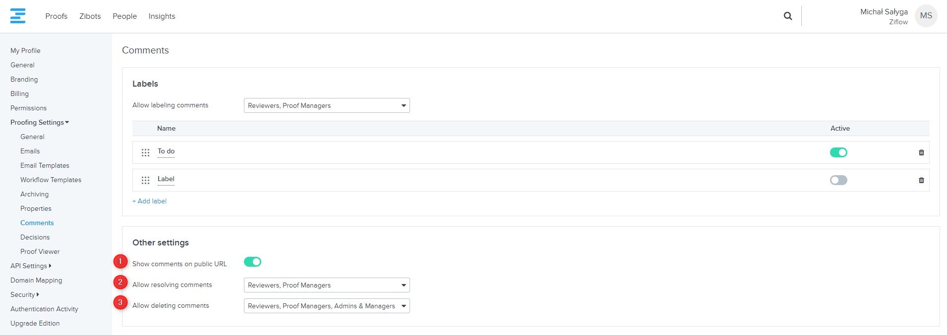Grab the drag handle of "Label" row

pyautogui.click(x=145, y=180)
